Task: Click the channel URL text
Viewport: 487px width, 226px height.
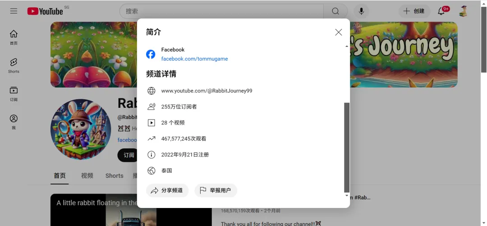Action: [207, 91]
